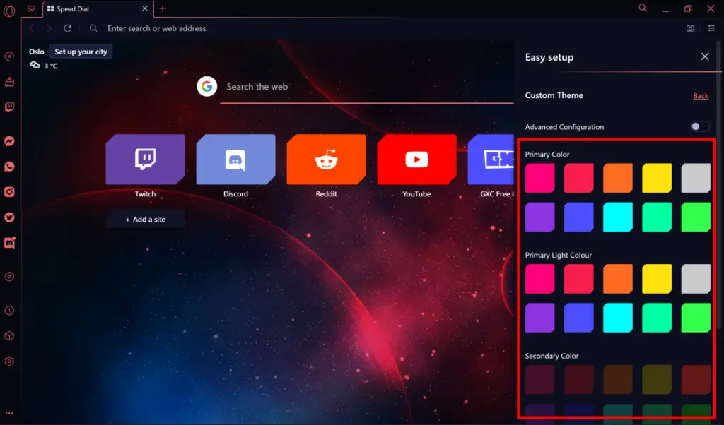The height and width of the screenshot is (425, 724).
Task: Select the Speed Dial tab
Action: (x=98, y=8)
